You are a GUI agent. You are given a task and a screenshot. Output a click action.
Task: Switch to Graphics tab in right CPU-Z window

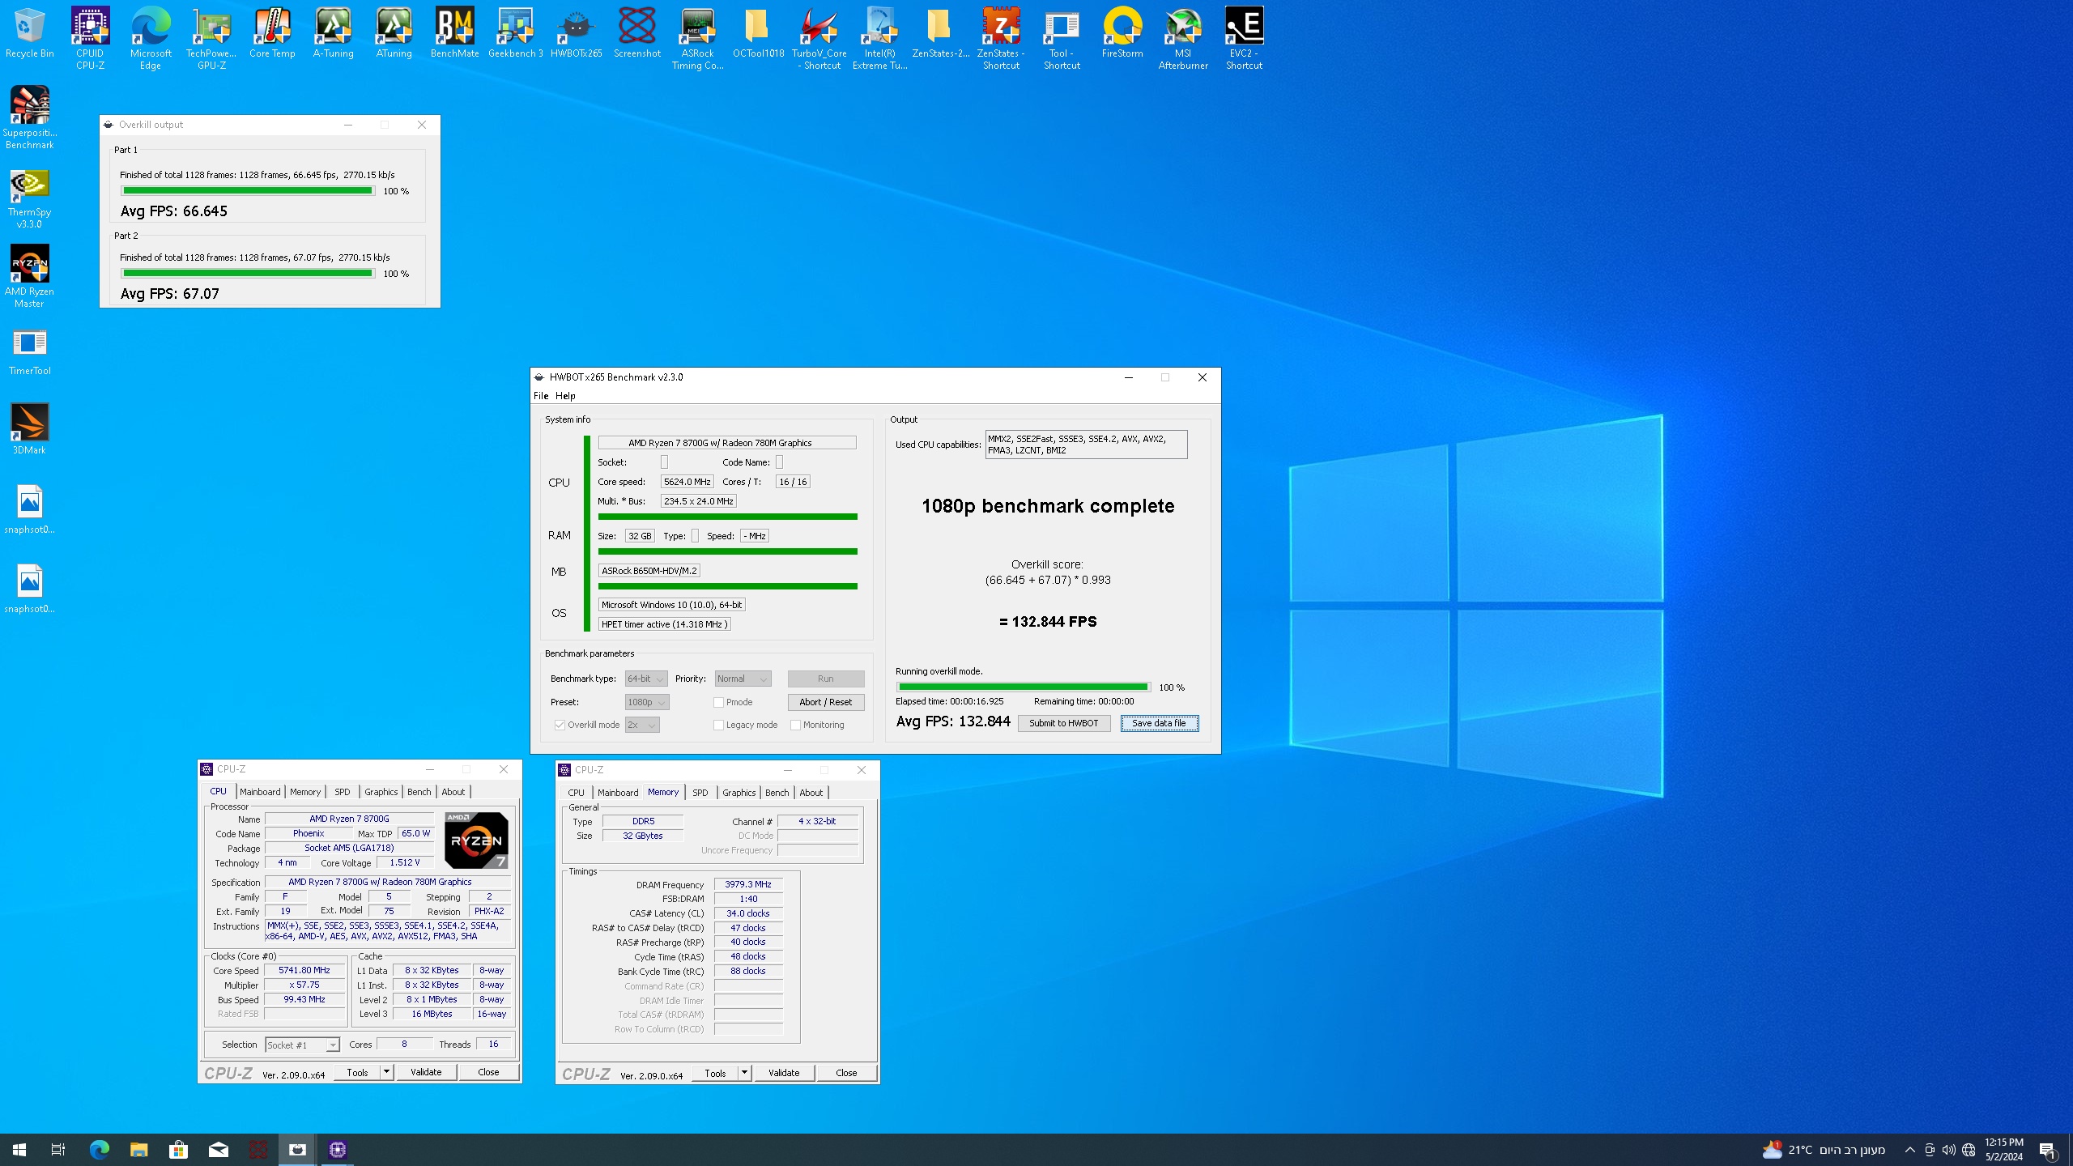click(x=739, y=793)
